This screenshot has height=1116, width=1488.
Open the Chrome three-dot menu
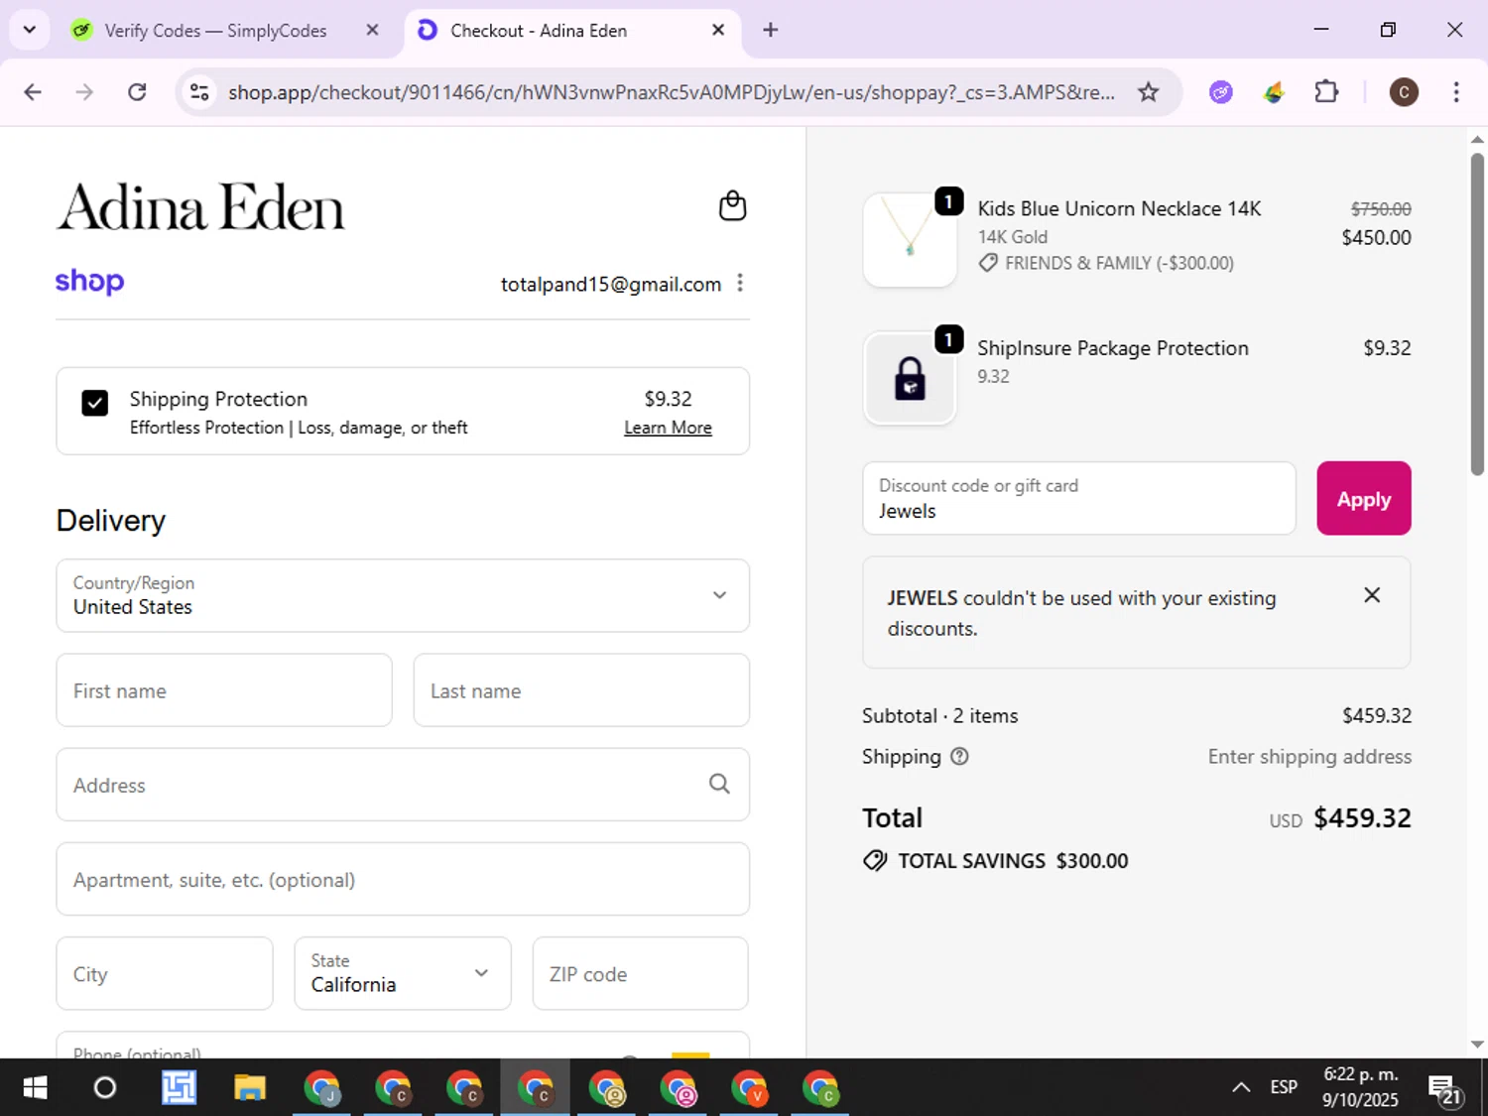pyautogui.click(x=1455, y=92)
